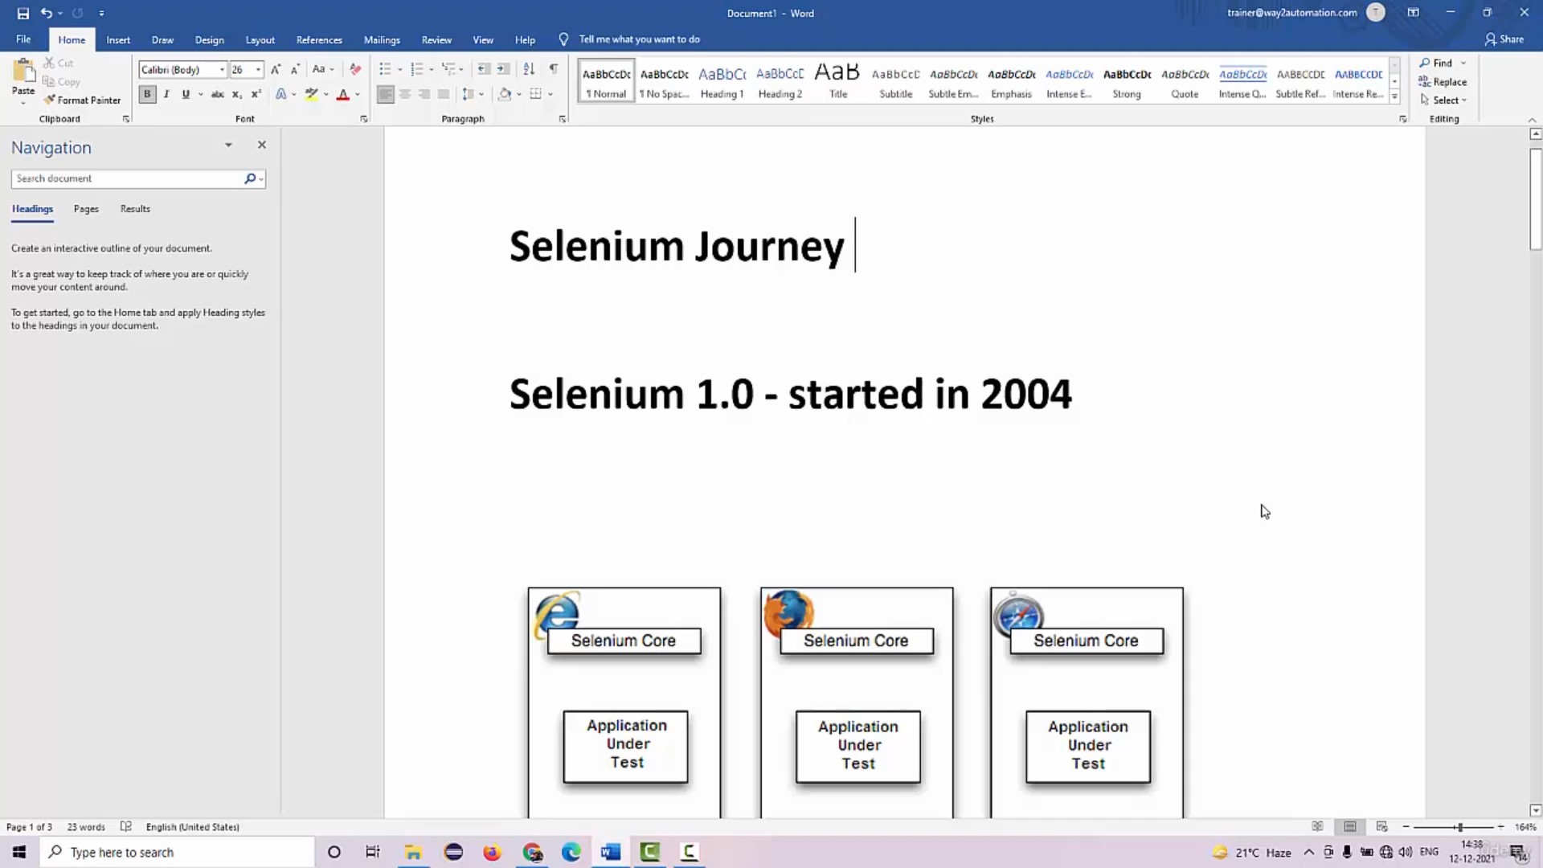Toggle show paragraph marks
The height and width of the screenshot is (868, 1543).
point(554,69)
